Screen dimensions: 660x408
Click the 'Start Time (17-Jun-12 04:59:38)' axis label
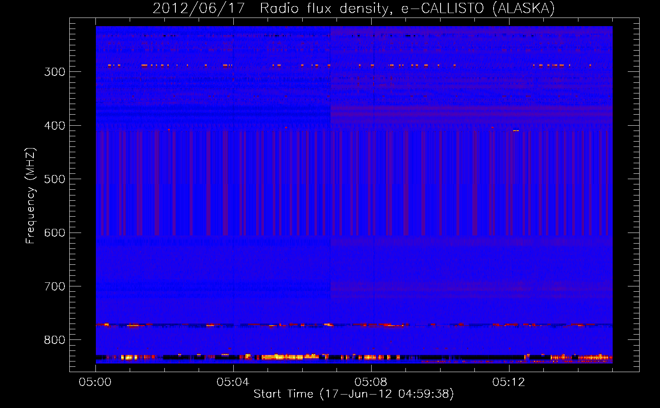point(354,394)
